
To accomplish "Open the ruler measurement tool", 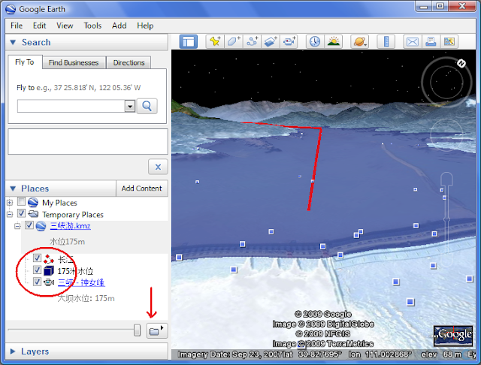I will 386,41.
